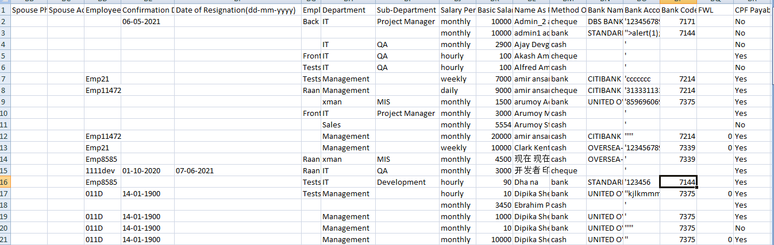Select the cell containing 07-06-2021

[x=238, y=170]
